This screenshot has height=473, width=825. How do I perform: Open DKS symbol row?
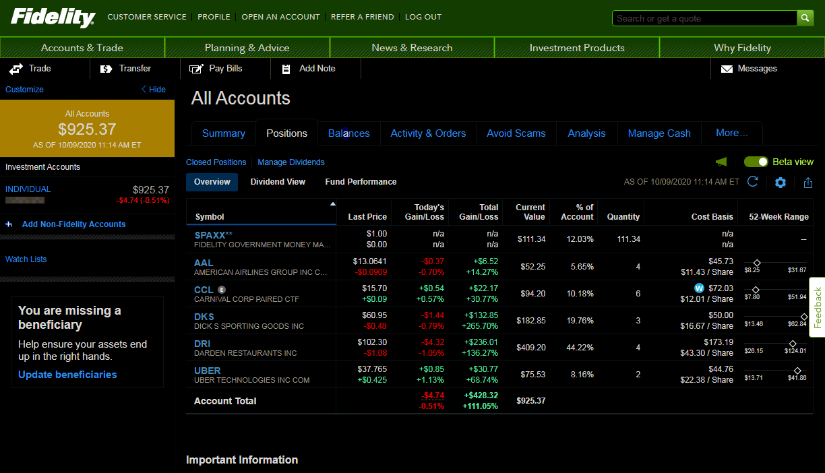[x=204, y=317]
